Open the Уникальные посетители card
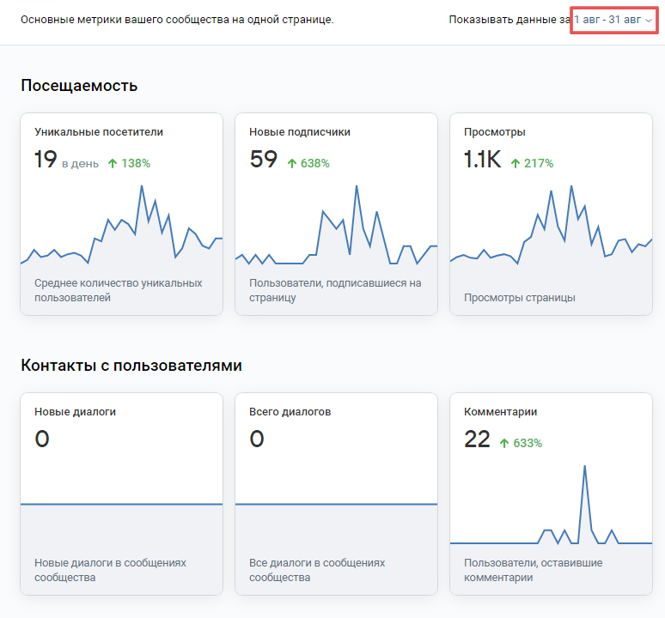The image size is (665, 618). 122,214
